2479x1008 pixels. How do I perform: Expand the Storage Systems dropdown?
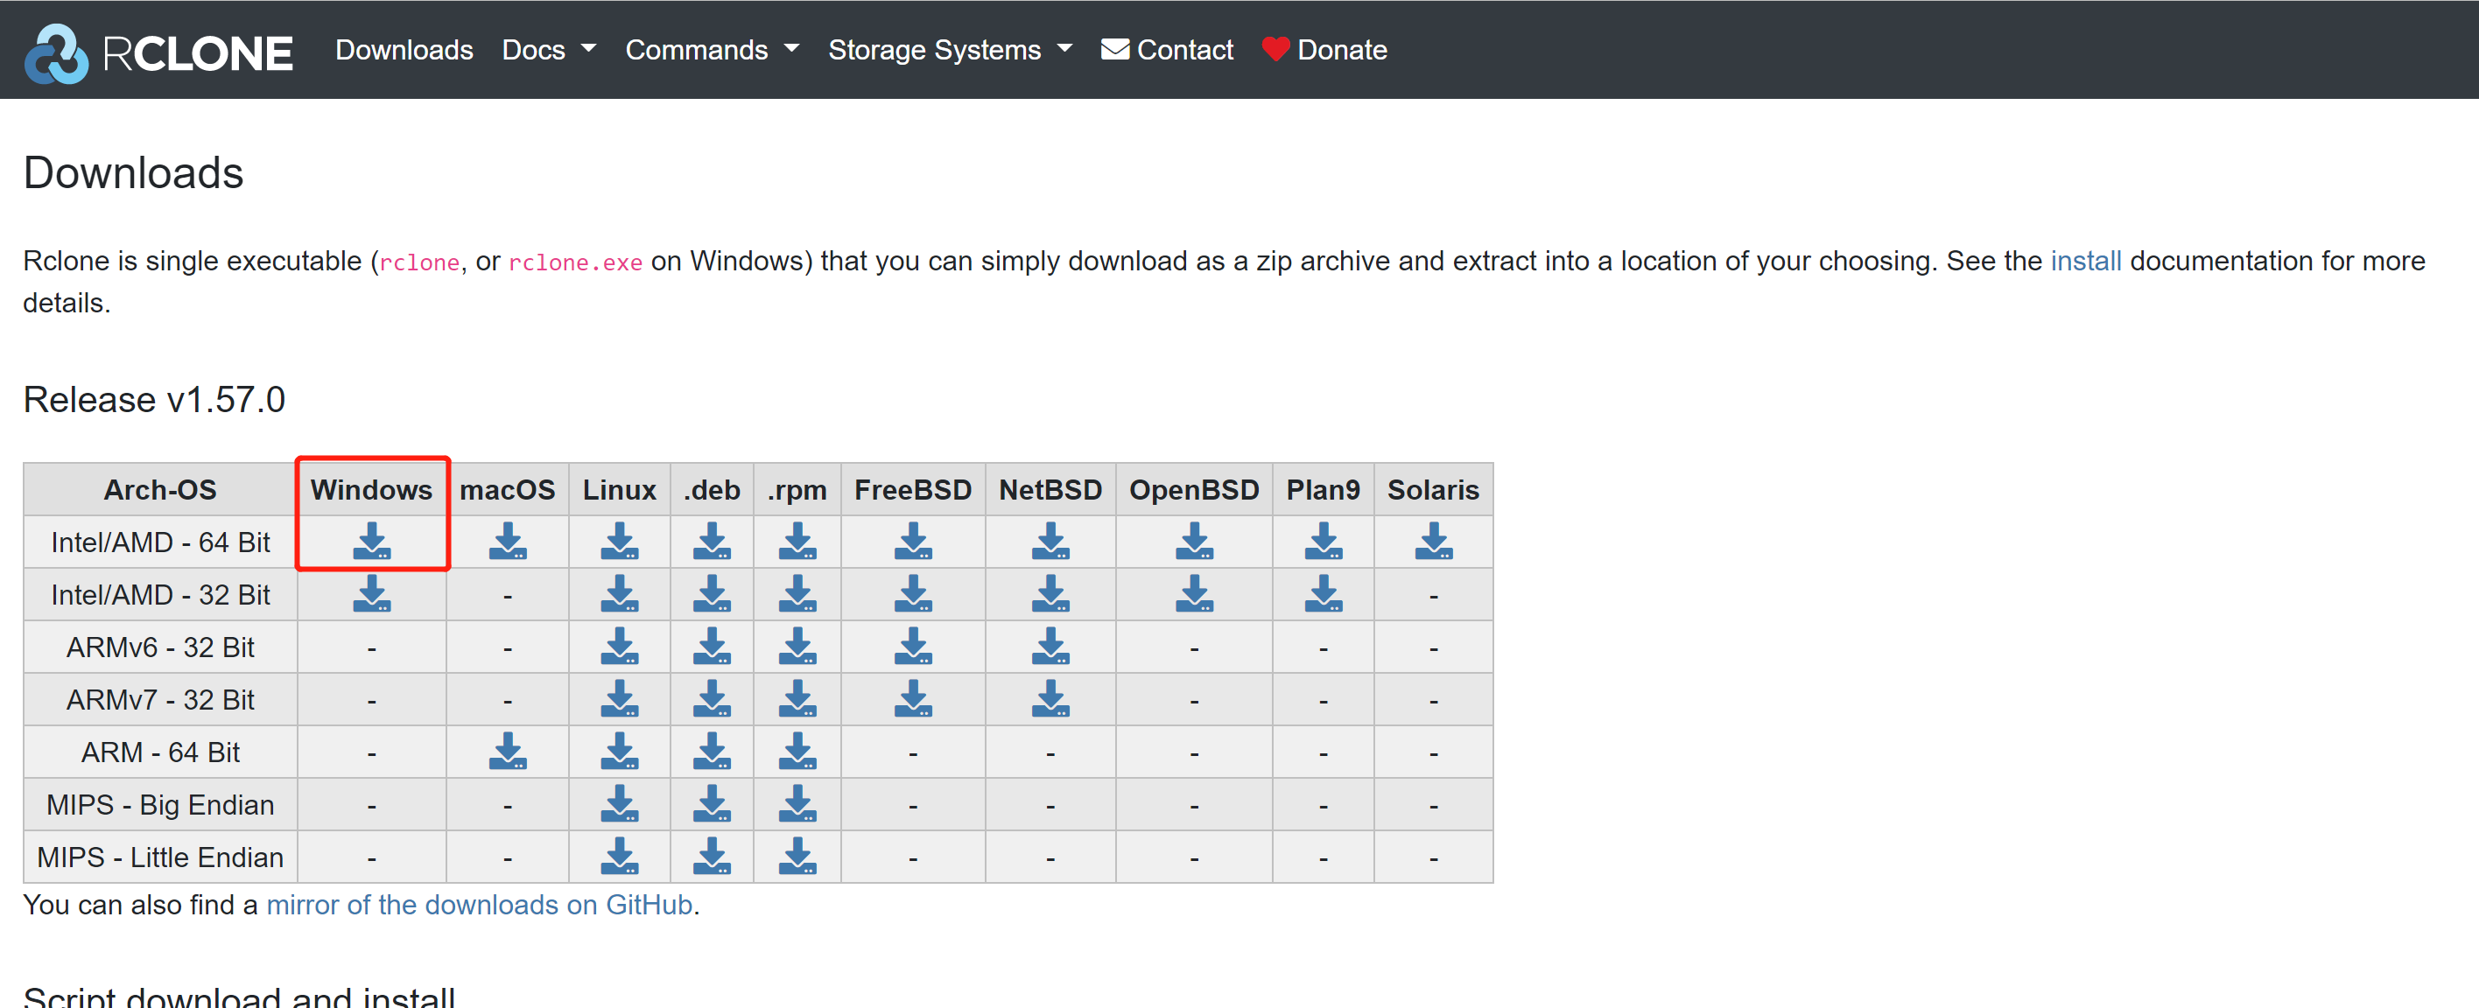point(950,50)
